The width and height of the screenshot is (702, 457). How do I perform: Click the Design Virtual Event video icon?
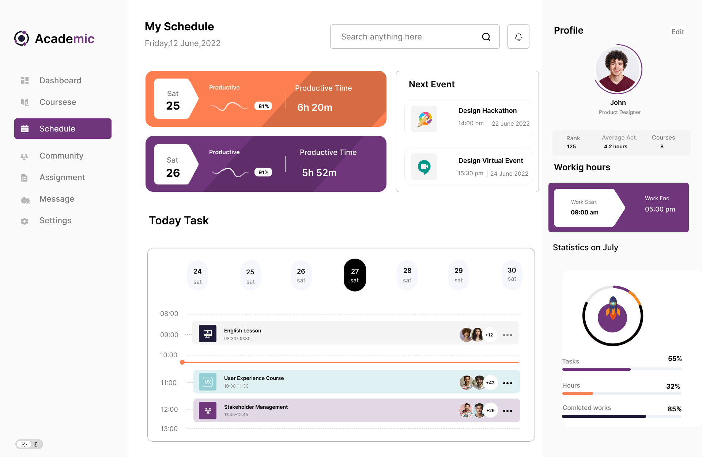coord(424,167)
